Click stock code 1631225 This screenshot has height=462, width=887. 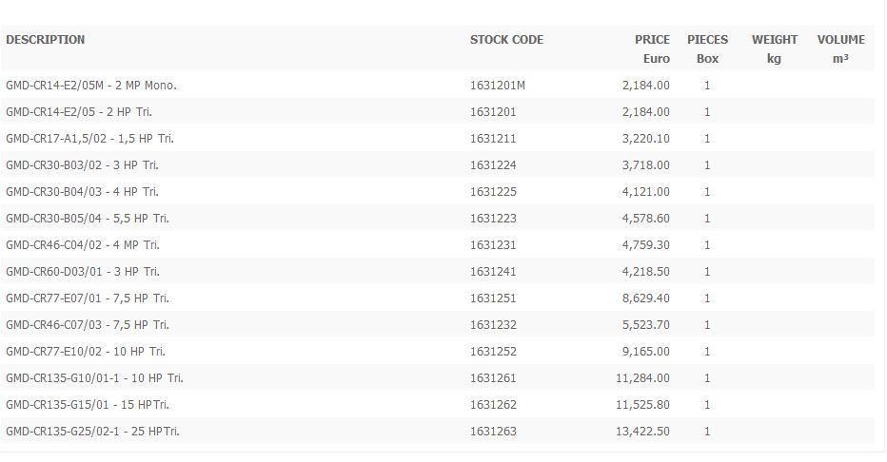[493, 192]
